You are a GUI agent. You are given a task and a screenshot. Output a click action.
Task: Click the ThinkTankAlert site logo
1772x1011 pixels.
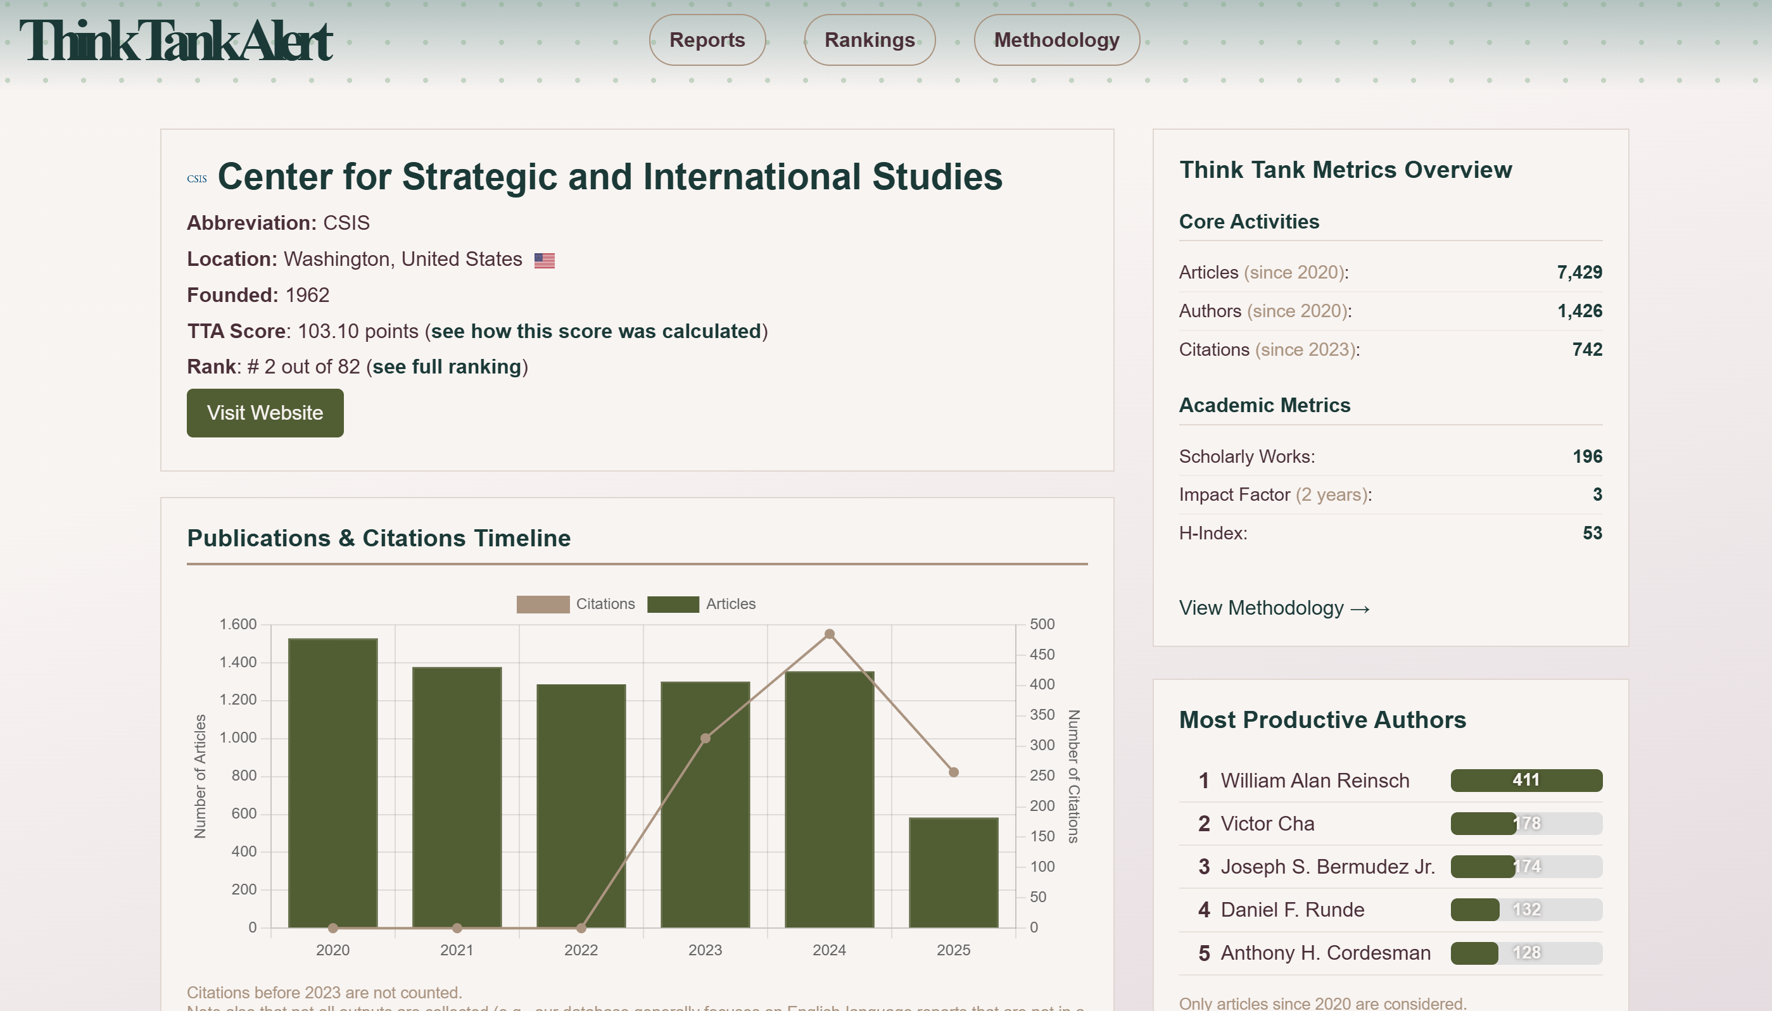(x=175, y=41)
